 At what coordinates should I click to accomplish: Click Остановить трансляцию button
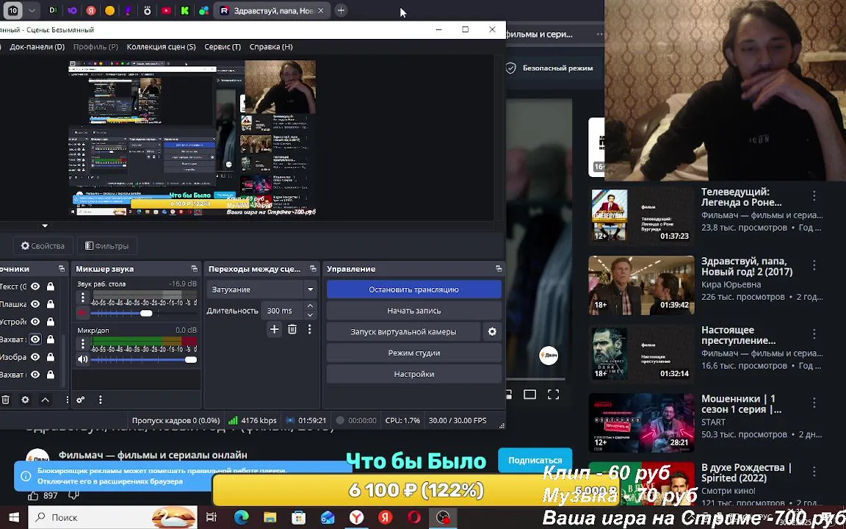414,289
